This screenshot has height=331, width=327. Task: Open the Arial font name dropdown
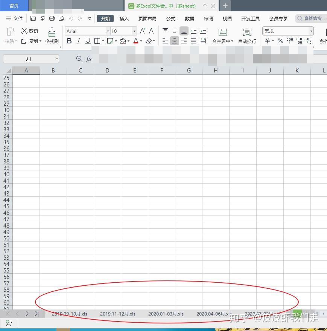(108, 31)
